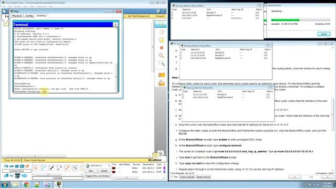Click Viewport in the yellow bar
The height and width of the screenshot is (189, 336).
pos(160,16)
